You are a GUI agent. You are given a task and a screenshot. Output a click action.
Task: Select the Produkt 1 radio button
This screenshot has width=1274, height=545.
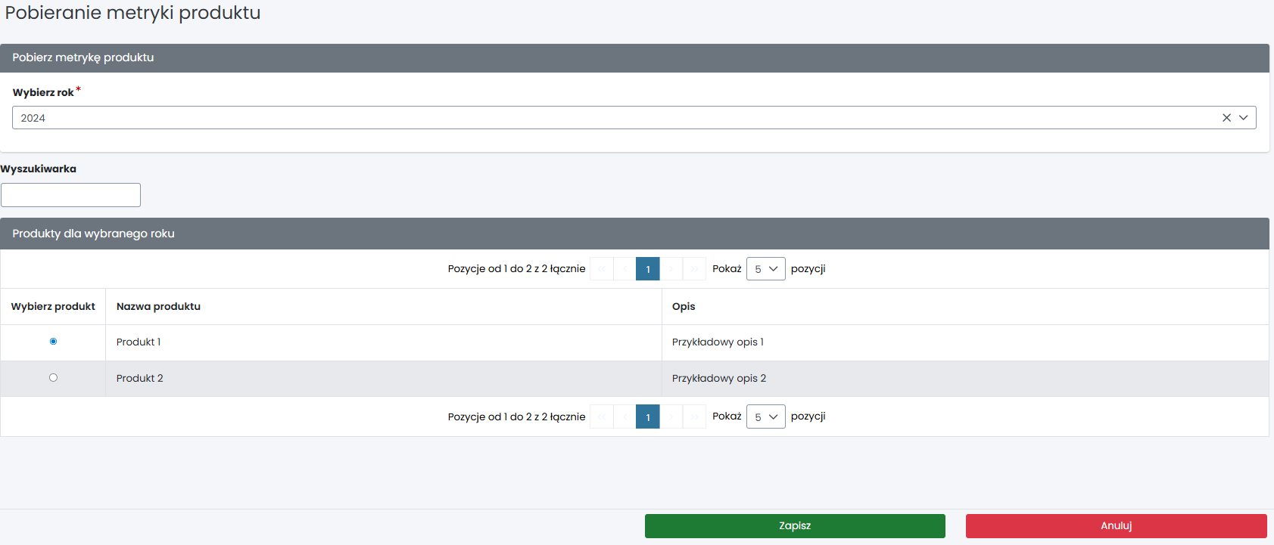53,342
